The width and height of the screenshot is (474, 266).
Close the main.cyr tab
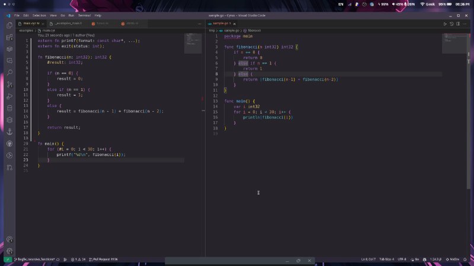pos(43,24)
